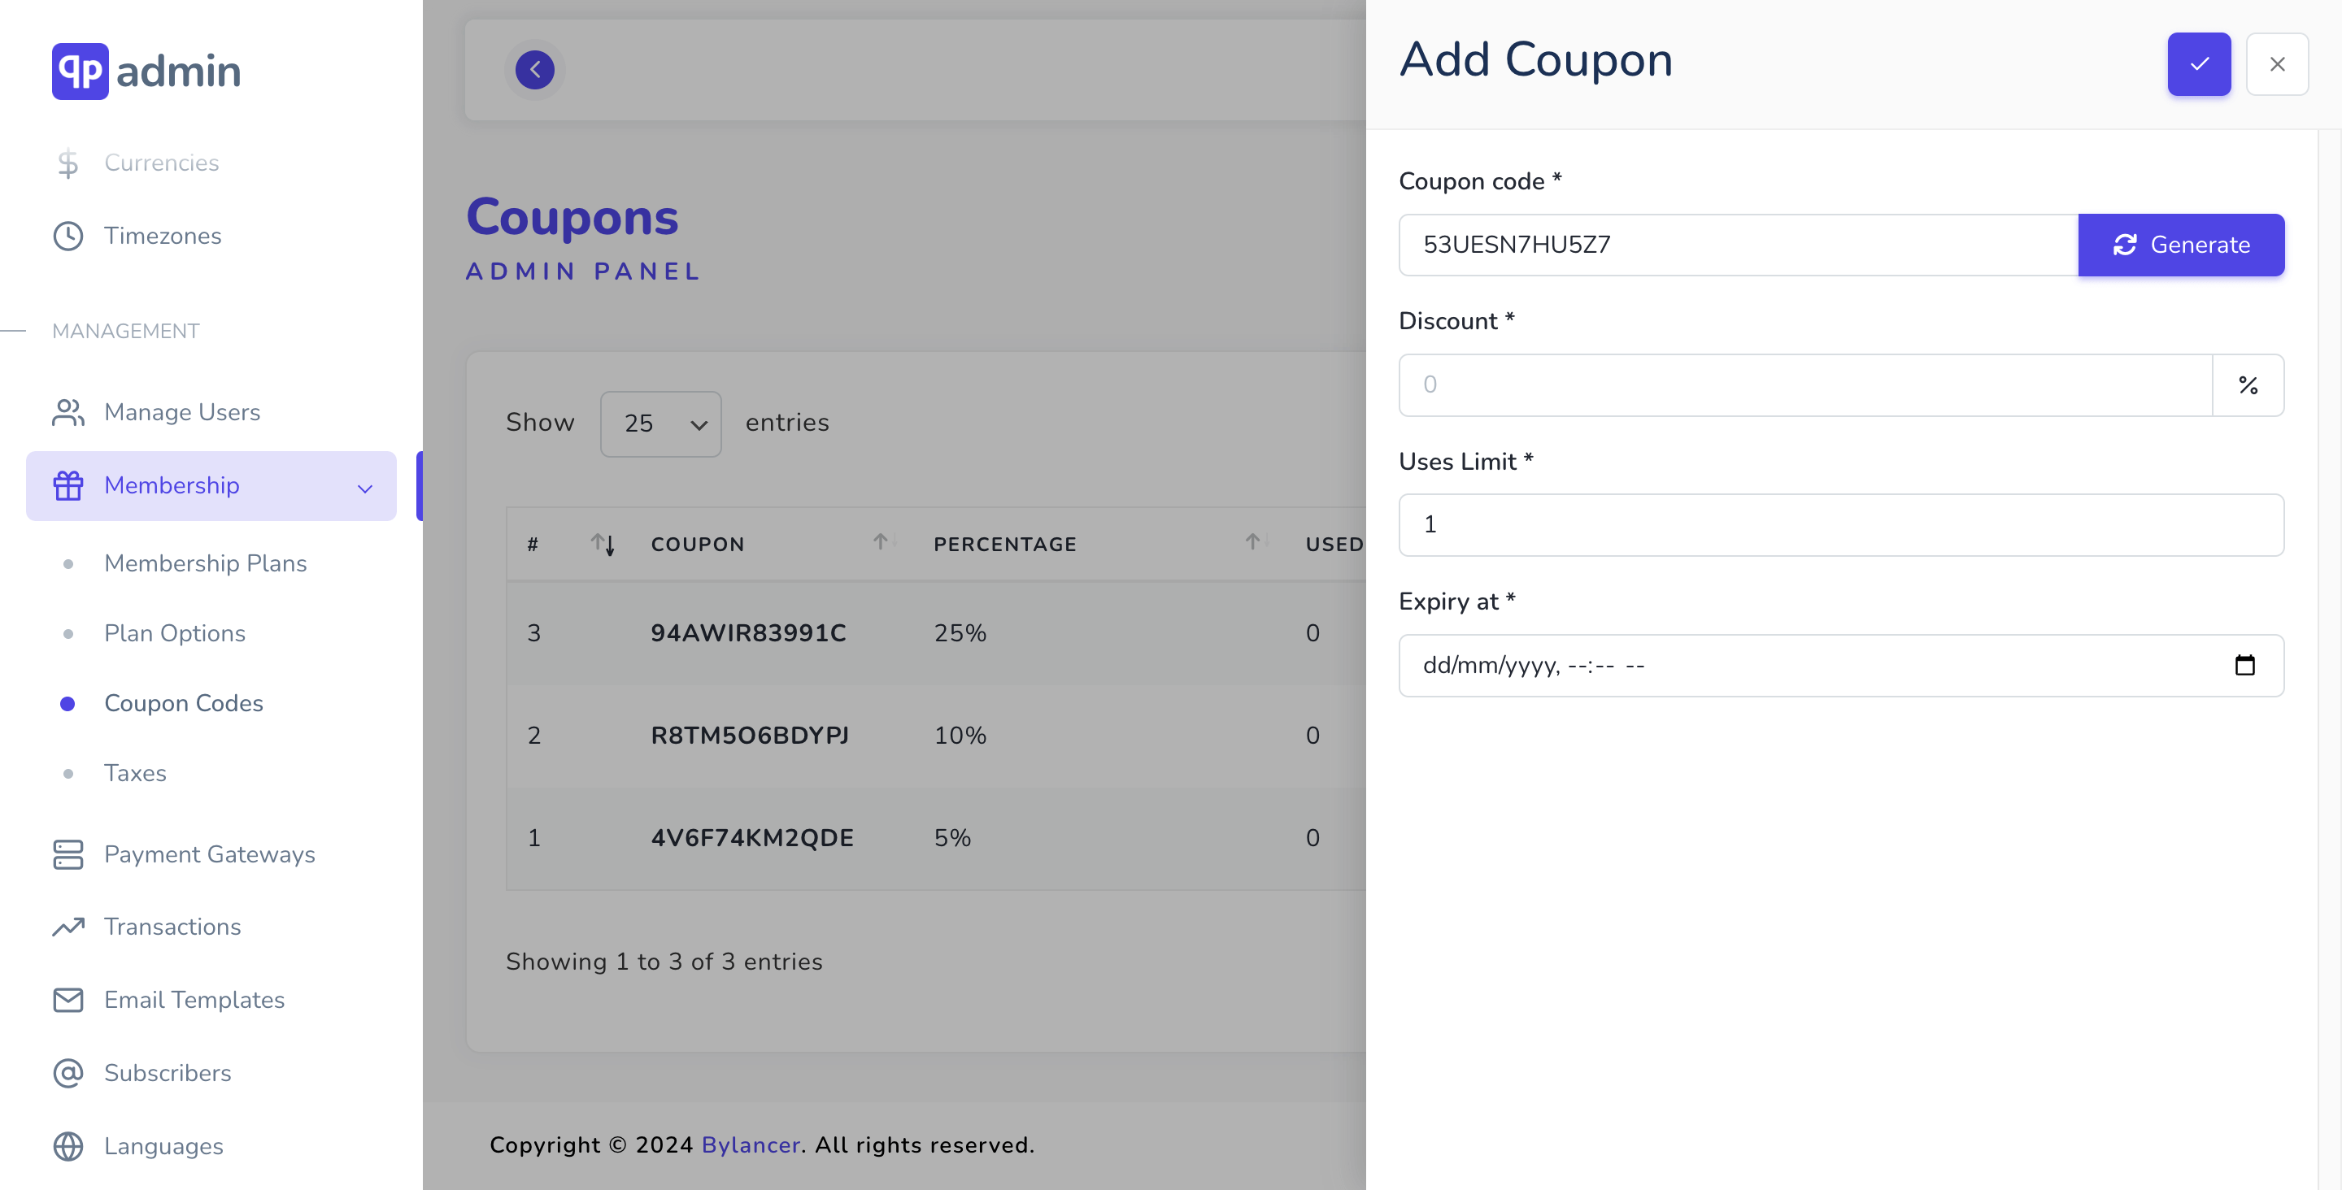Click the Timezones clock icon
Screen dimensions: 2342x1190
tap(68, 237)
